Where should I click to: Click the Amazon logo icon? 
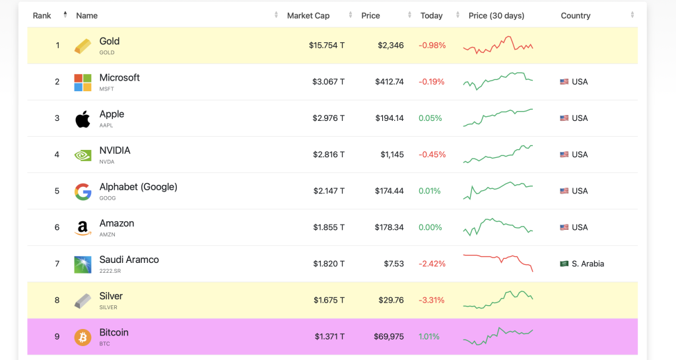[83, 228]
